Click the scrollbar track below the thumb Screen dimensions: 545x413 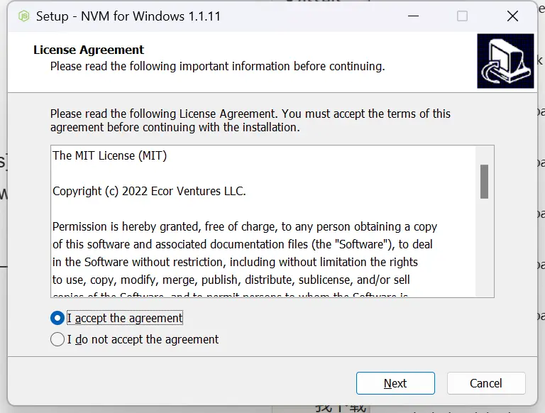click(x=484, y=247)
